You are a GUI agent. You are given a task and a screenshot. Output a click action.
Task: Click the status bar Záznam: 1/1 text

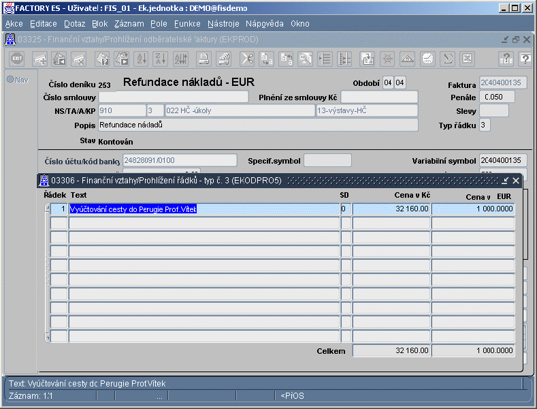(31, 396)
